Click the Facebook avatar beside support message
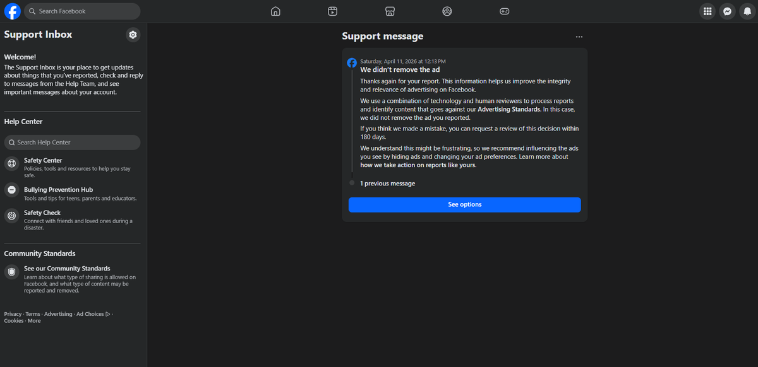758x367 pixels. [352, 62]
